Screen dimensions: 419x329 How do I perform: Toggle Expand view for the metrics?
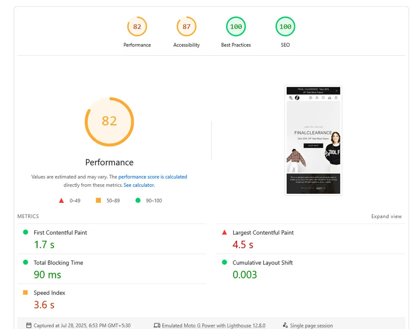pyautogui.click(x=386, y=217)
